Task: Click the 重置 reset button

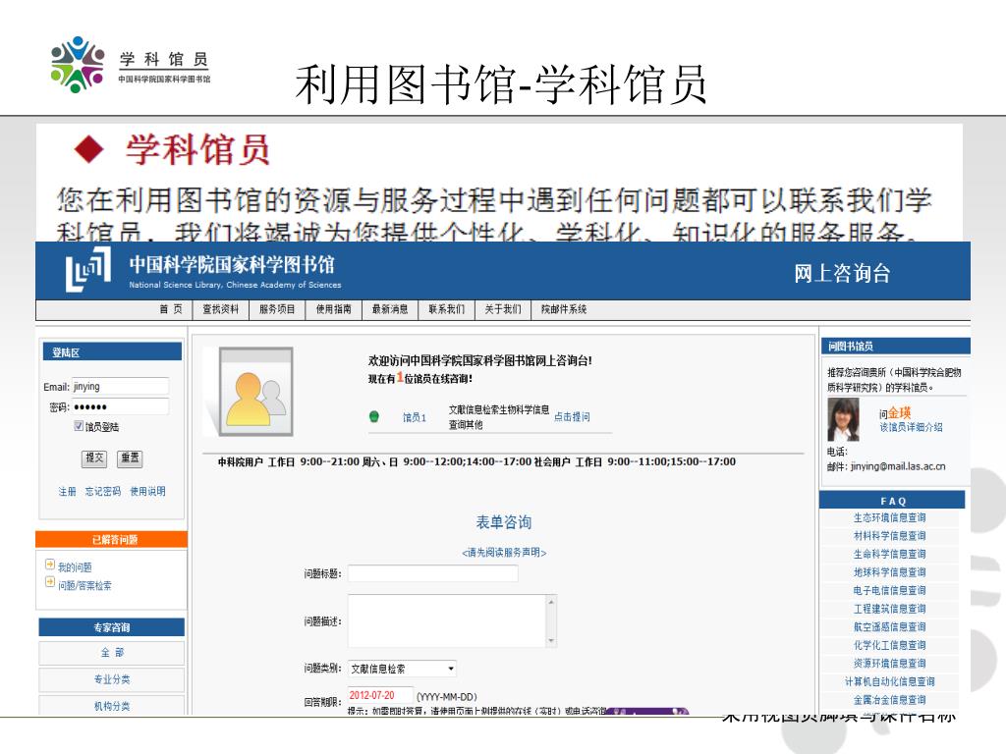Action: (130, 458)
